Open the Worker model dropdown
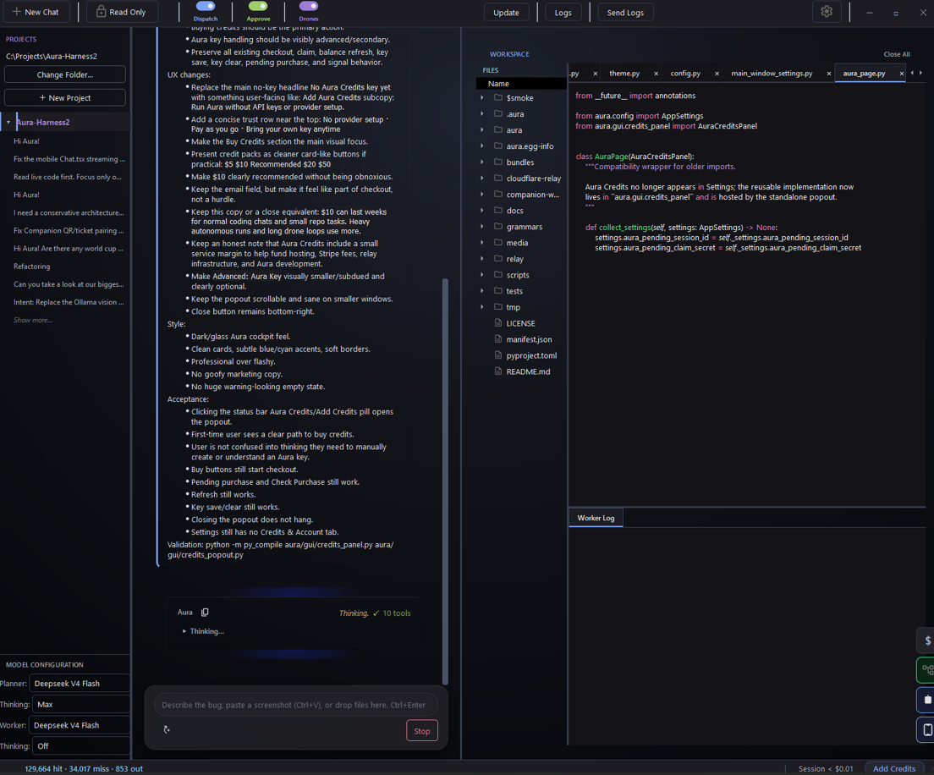The height and width of the screenshot is (775, 934). 81,725
